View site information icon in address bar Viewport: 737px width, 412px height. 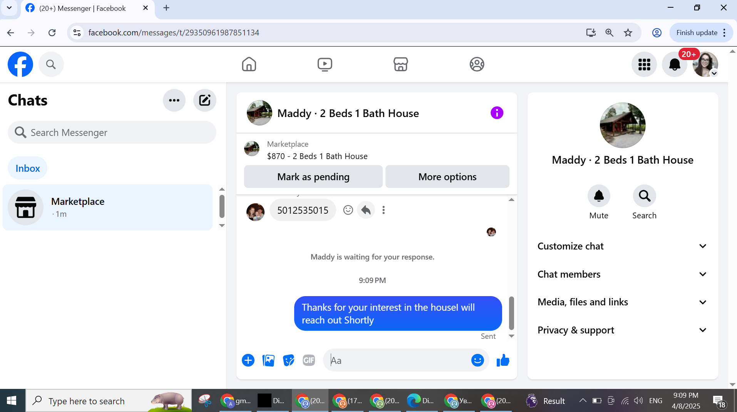pyautogui.click(x=77, y=33)
